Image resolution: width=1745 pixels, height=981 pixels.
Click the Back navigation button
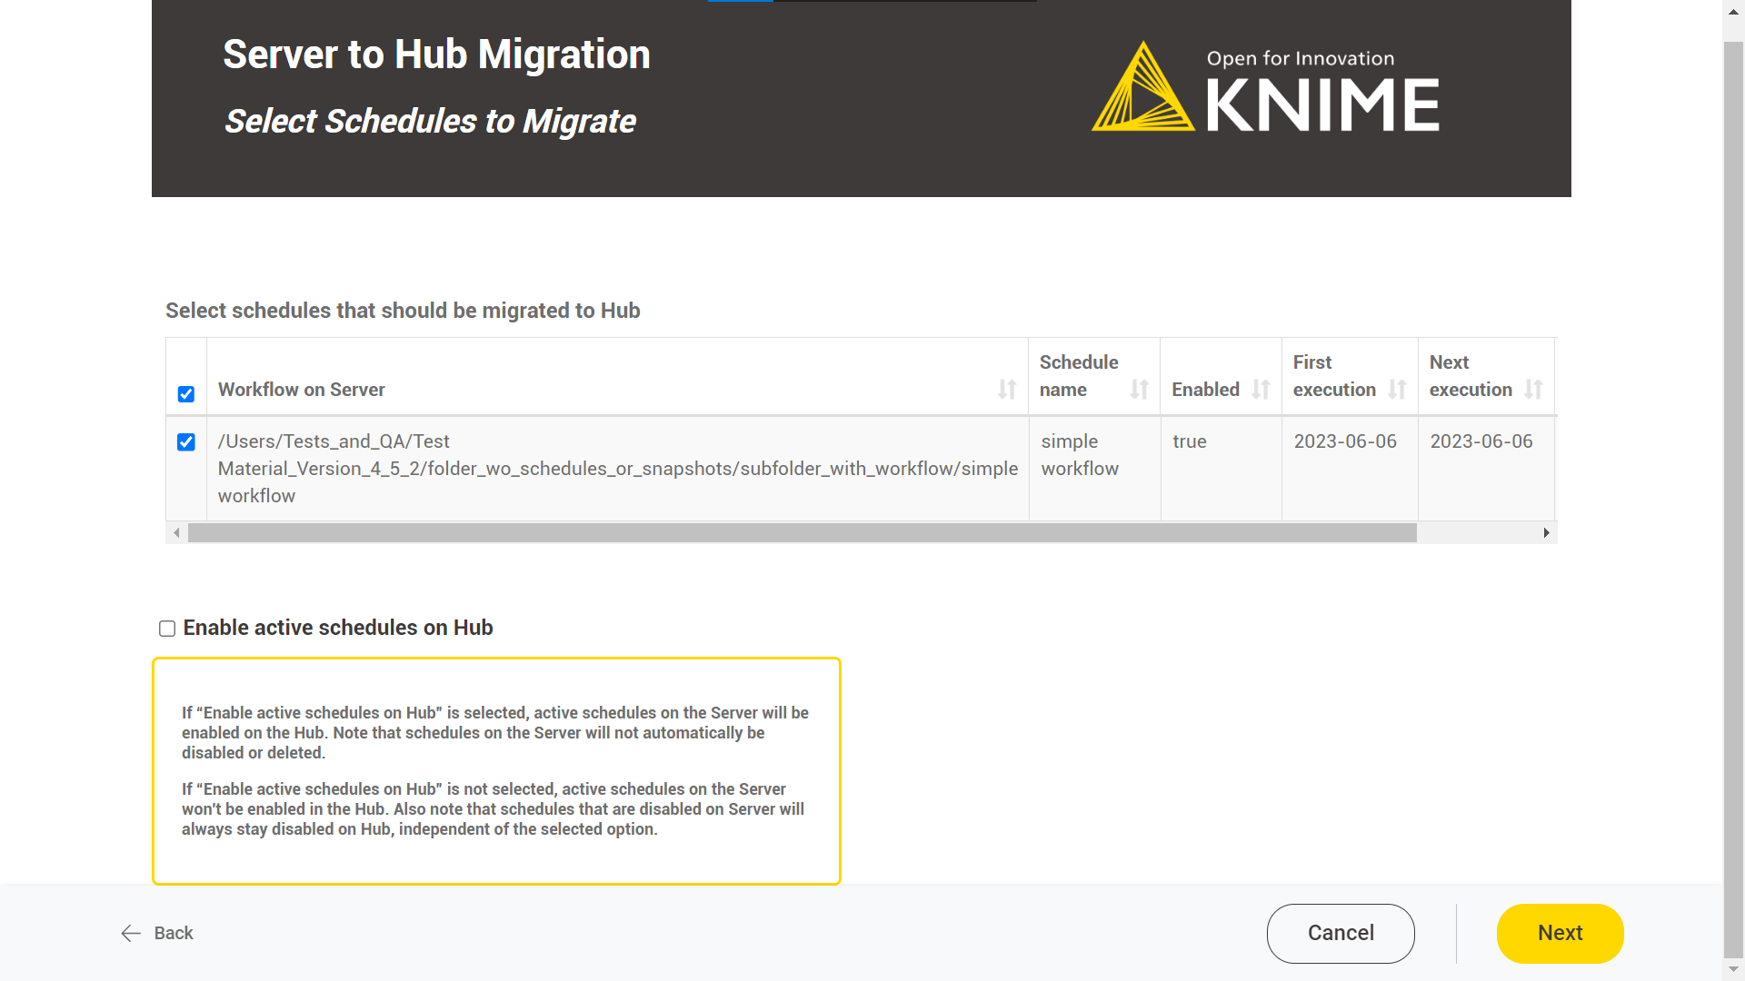[x=155, y=933]
